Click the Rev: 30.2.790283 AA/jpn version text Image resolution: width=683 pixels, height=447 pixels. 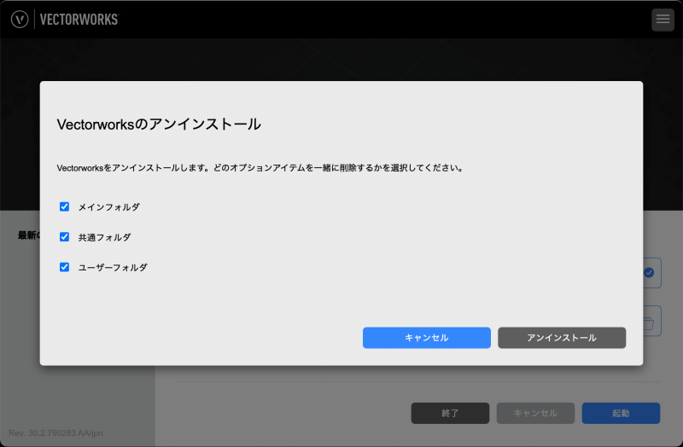(55, 433)
